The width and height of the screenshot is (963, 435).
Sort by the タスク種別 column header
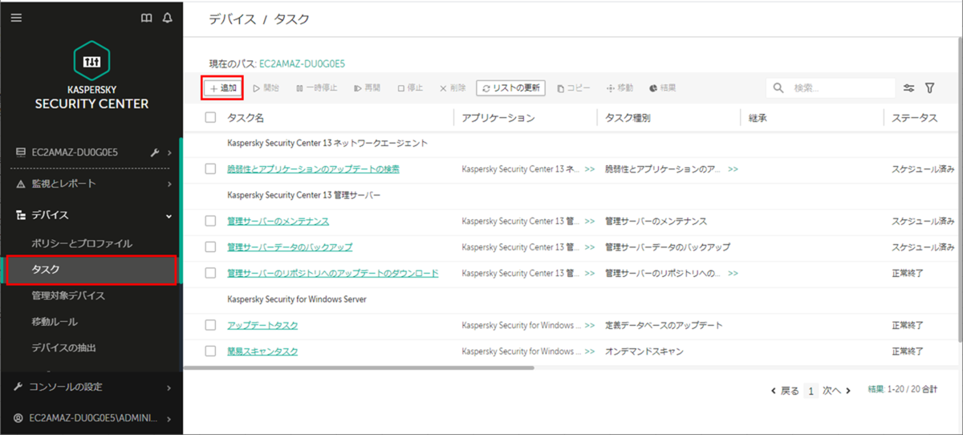point(628,117)
